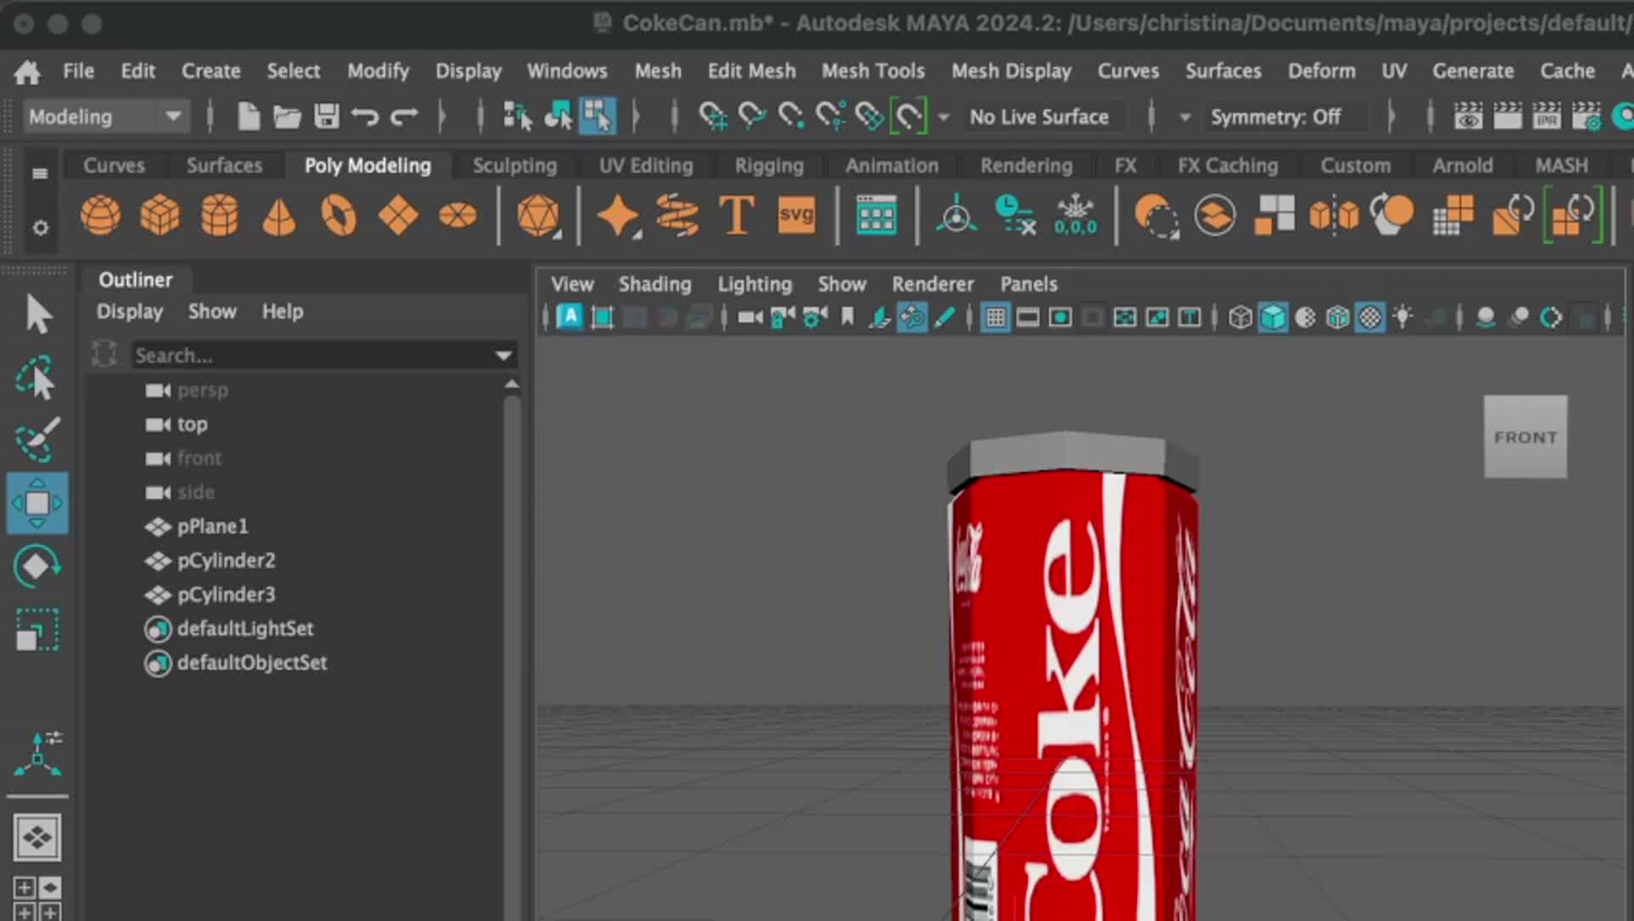The height and width of the screenshot is (921, 1634).
Task: Create a polygon cylinder from the shelf
Action: (x=220, y=215)
